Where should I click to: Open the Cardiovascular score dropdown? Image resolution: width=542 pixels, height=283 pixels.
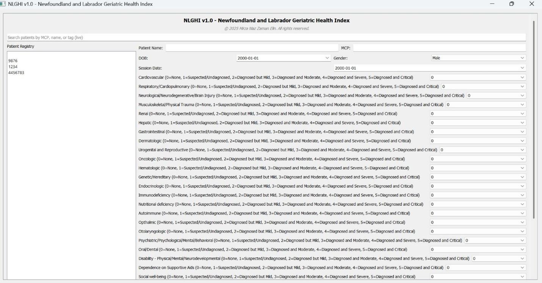[x=478, y=77]
